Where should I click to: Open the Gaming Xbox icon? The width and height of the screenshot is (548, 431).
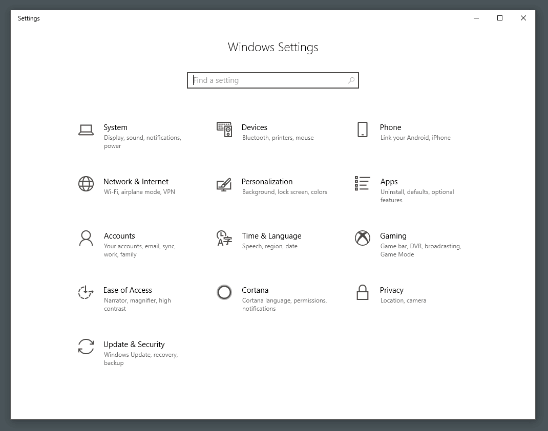363,238
